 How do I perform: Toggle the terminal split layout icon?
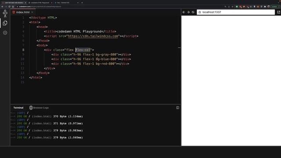[177, 108]
